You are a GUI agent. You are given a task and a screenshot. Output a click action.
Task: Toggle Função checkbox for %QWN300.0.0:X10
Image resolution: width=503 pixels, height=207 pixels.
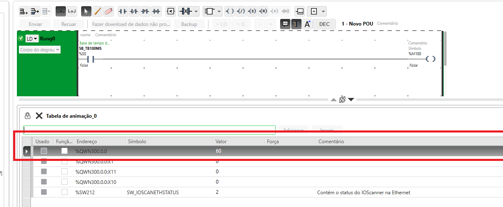[64, 182]
